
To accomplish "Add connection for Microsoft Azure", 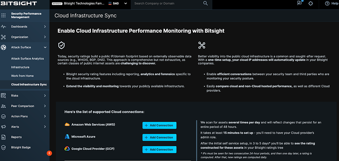I will (159, 137).
